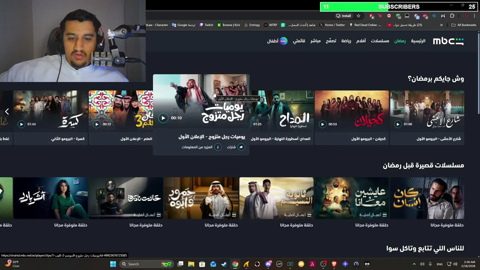
Task: Open Steam from the taskbar
Action: (224, 264)
